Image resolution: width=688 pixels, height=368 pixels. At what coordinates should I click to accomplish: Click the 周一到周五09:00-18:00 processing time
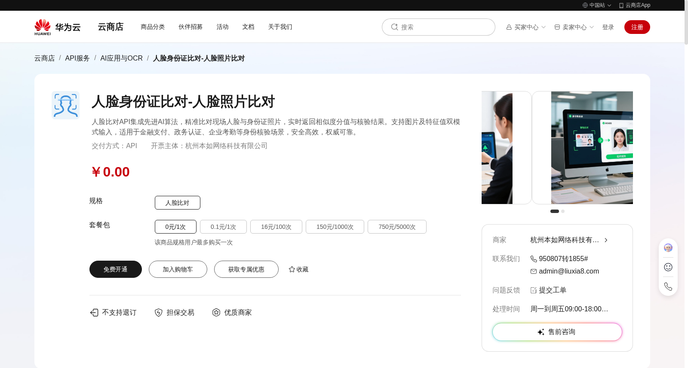[569, 309]
